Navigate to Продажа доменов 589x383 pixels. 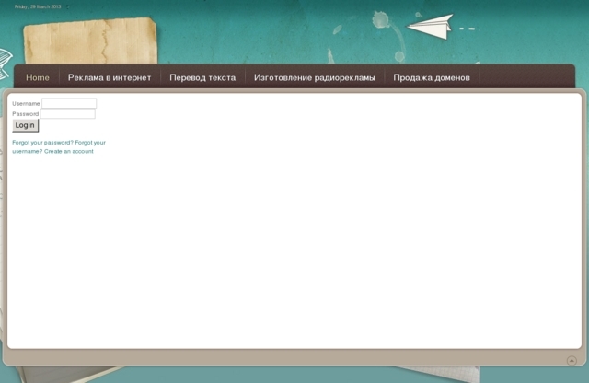(432, 77)
